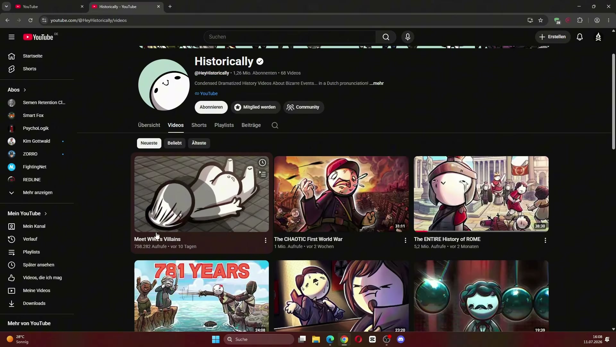Add Meet WW2's Villains to Watch Later
Image resolution: width=616 pixels, height=347 pixels.
[x=262, y=163]
